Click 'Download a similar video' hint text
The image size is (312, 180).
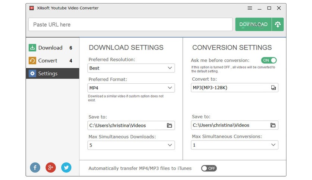click(126, 98)
